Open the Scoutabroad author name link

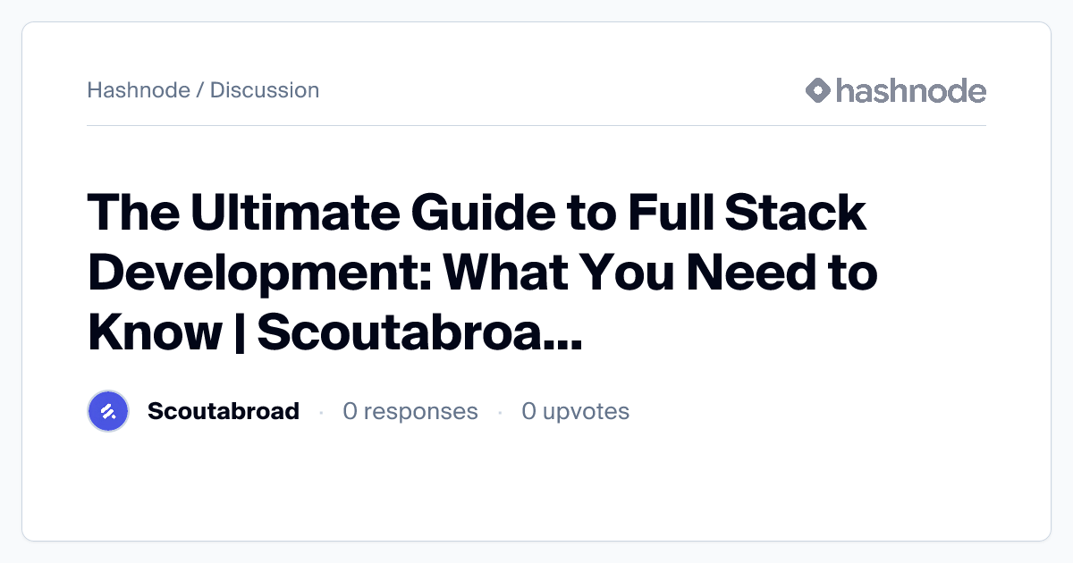point(224,411)
